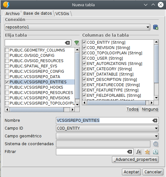Open the Campo geométrico dropdown

107,136
